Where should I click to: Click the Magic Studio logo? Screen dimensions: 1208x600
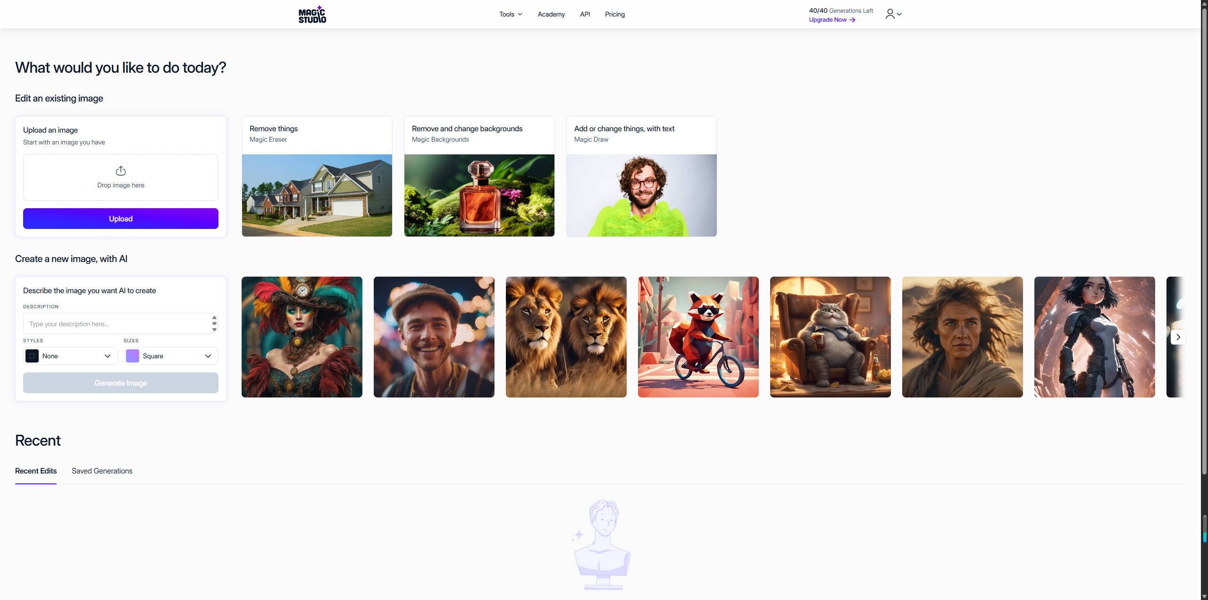pyautogui.click(x=312, y=14)
